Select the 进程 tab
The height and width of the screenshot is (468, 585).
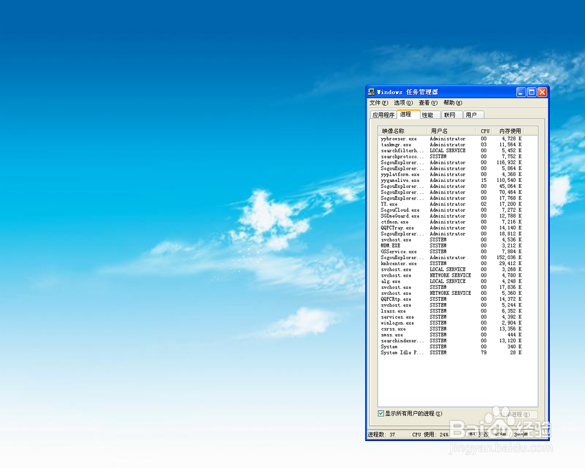coord(408,114)
